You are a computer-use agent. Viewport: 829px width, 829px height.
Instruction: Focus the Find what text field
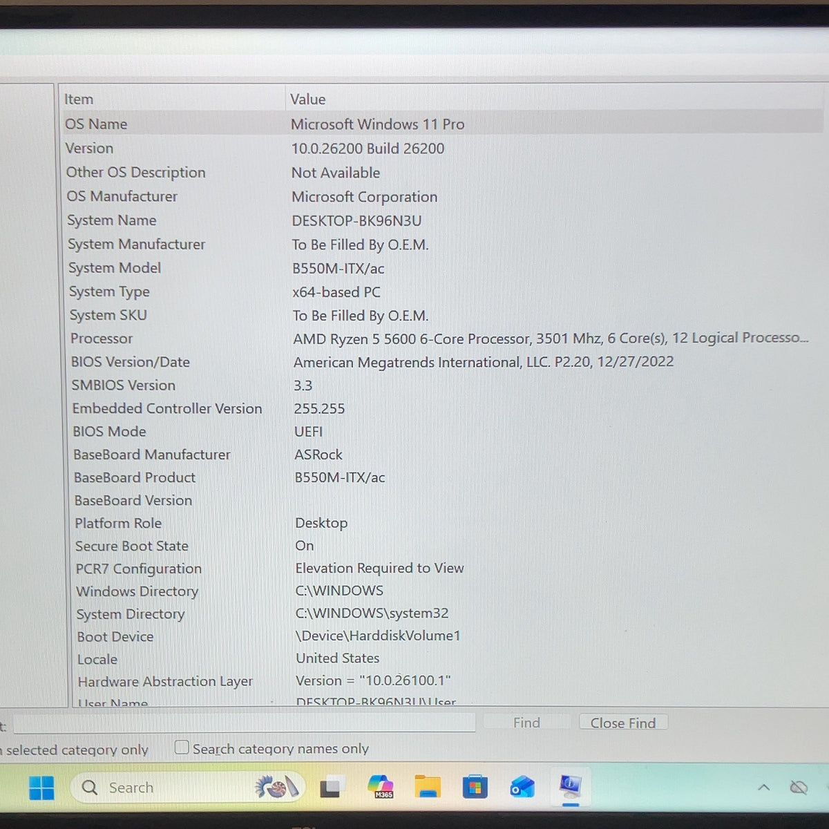click(x=245, y=723)
